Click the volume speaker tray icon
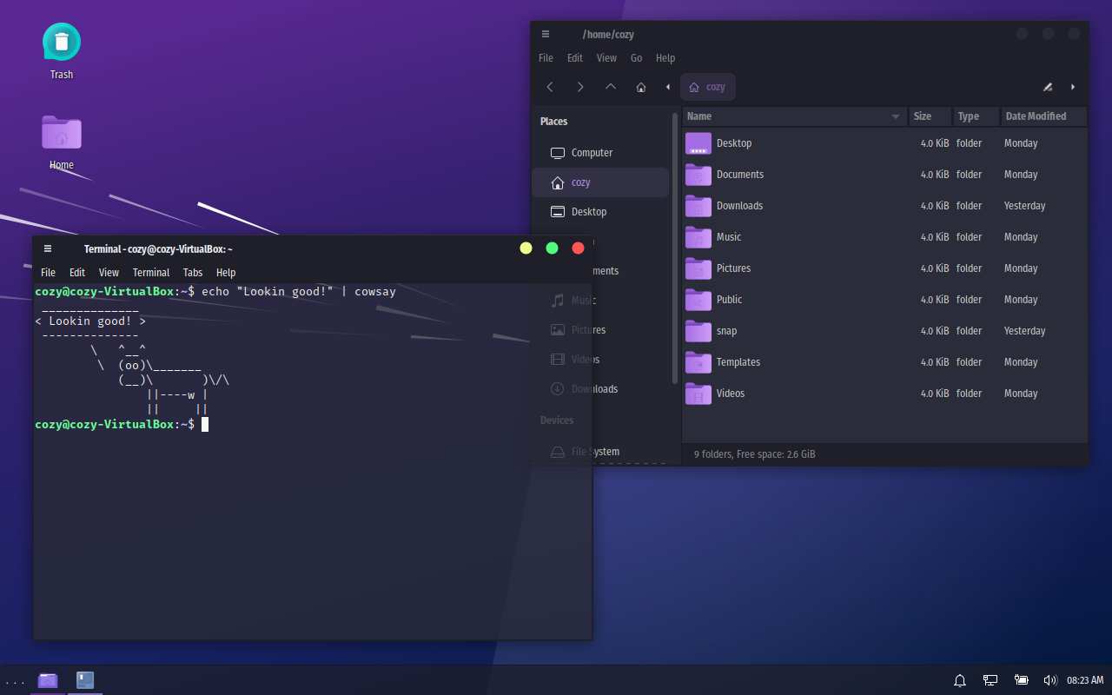 pyautogui.click(x=1049, y=680)
